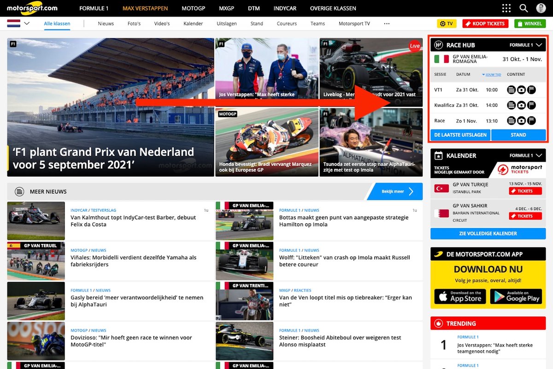The image size is (553, 369).
Task: Open Honda Bradl vervangt Marquez article
Action: [x=267, y=142]
